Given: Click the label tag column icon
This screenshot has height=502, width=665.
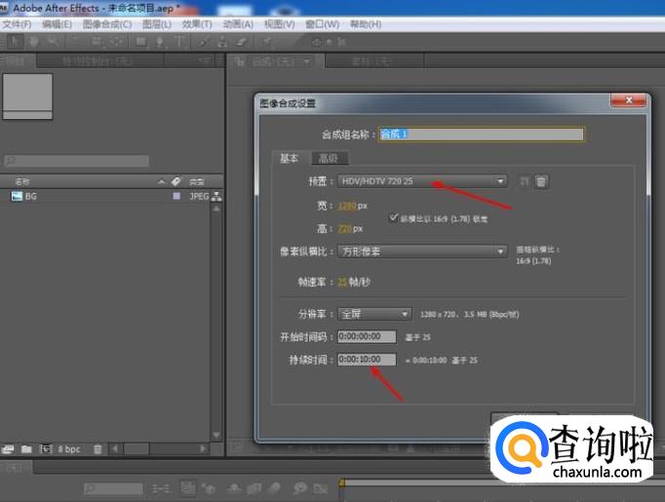Looking at the screenshot, I should click(176, 182).
